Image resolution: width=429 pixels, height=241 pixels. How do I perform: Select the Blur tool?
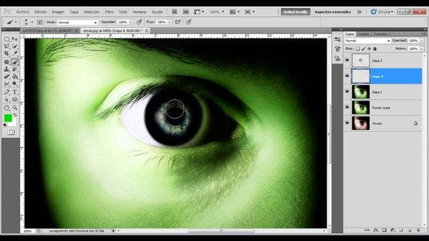tap(7, 84)
